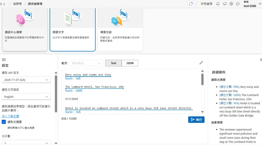This screenshot has width=262, height=145.
Task: Open the English text language dropdown
Action: pyautogui.click(x=26, y=97)
